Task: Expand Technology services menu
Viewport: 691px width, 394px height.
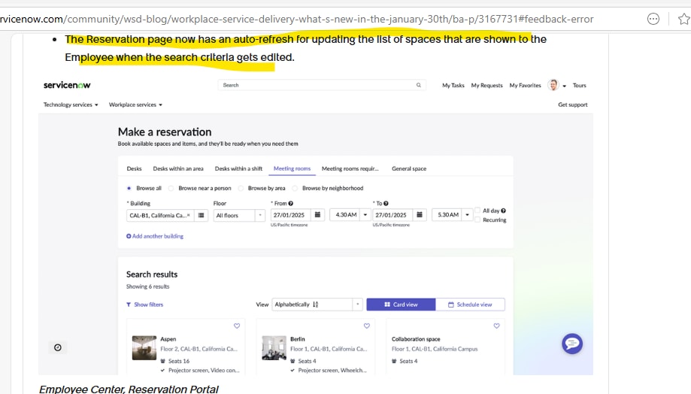Action: coord(71,105)
